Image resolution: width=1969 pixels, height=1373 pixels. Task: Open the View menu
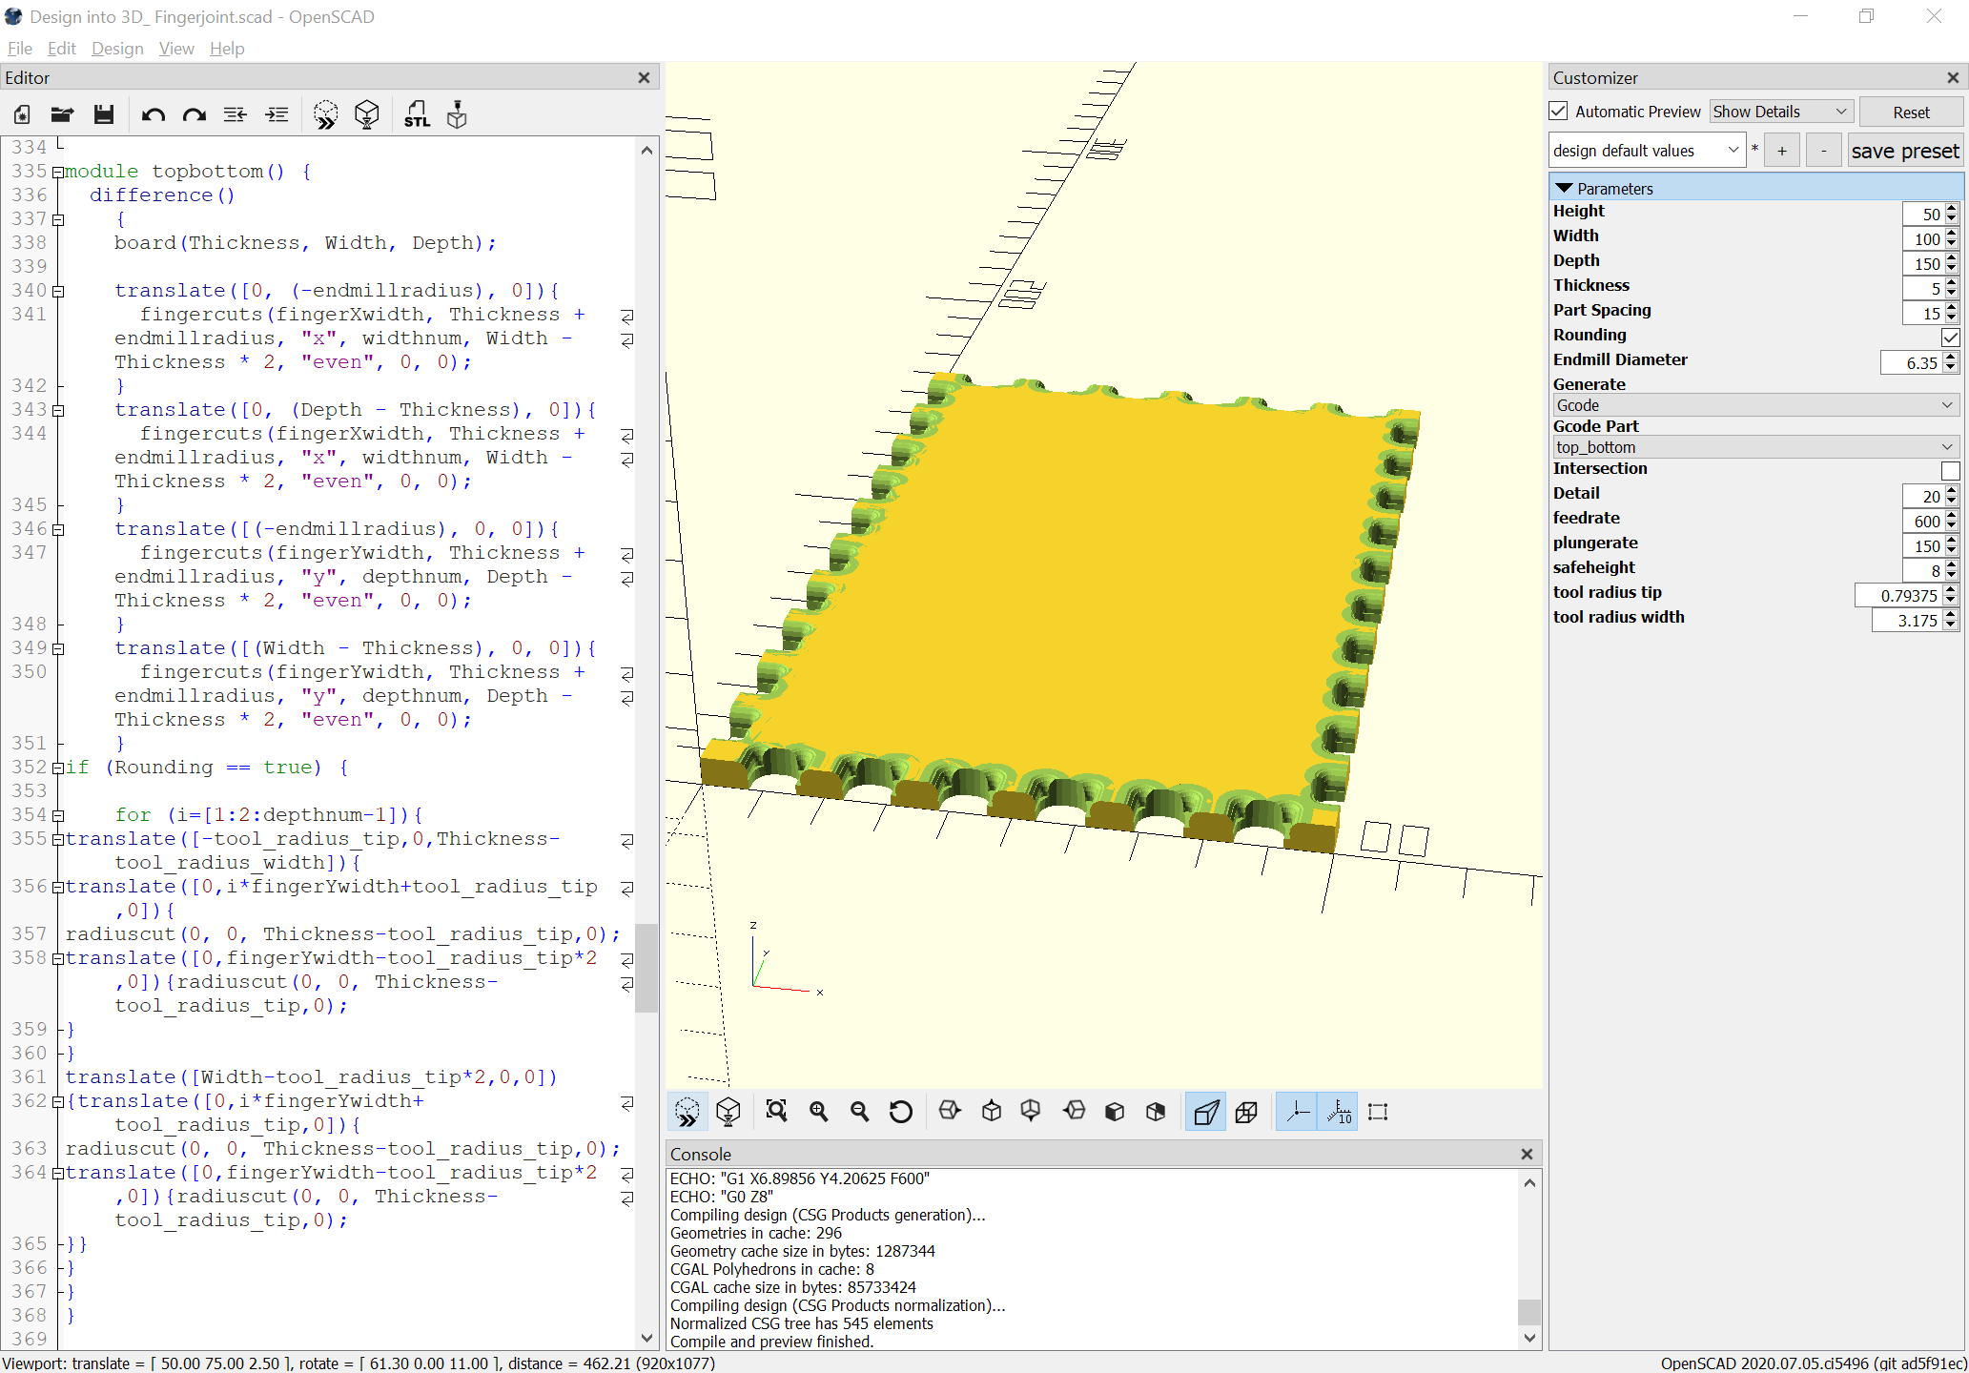pos(176,49)
